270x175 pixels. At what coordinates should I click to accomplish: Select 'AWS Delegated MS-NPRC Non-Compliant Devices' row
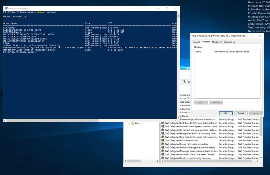click(x=210, y=155)
